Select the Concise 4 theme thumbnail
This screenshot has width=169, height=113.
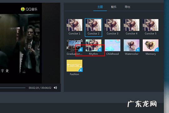click(131, 25)
